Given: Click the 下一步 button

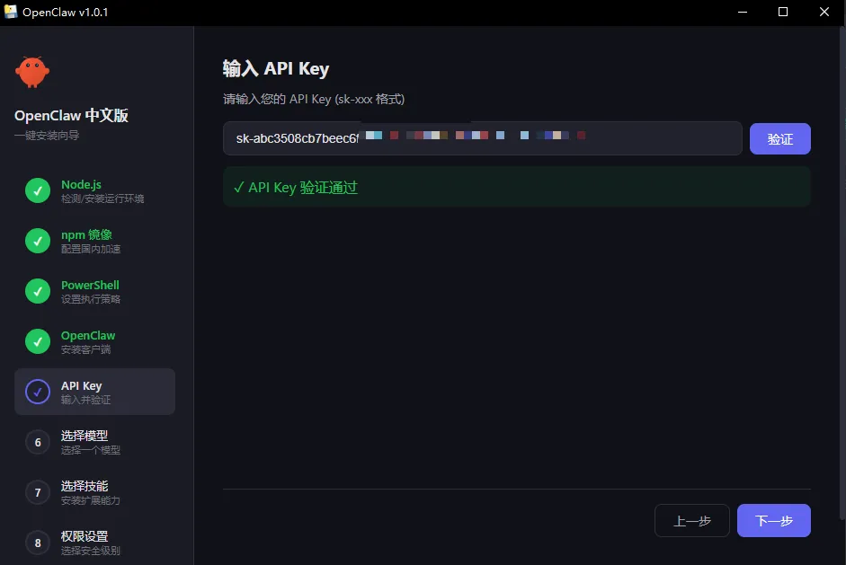Looking at the screenshot, I should [x=774, y=521].
